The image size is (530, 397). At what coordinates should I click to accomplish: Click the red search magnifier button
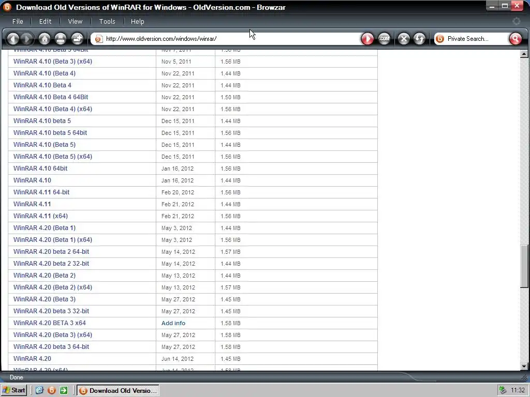tap(515, 39)
